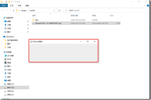Click the target breadcrumb in address bar

(24, 11)
